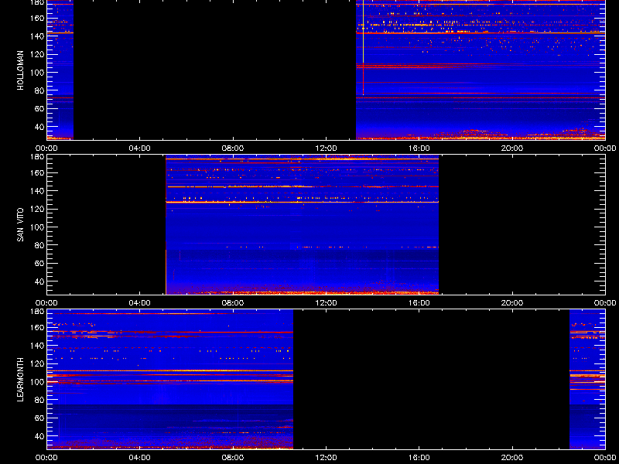
Task: Click the 160 frequency tick label on San Vito axis
Action: (x=38, y=172)
